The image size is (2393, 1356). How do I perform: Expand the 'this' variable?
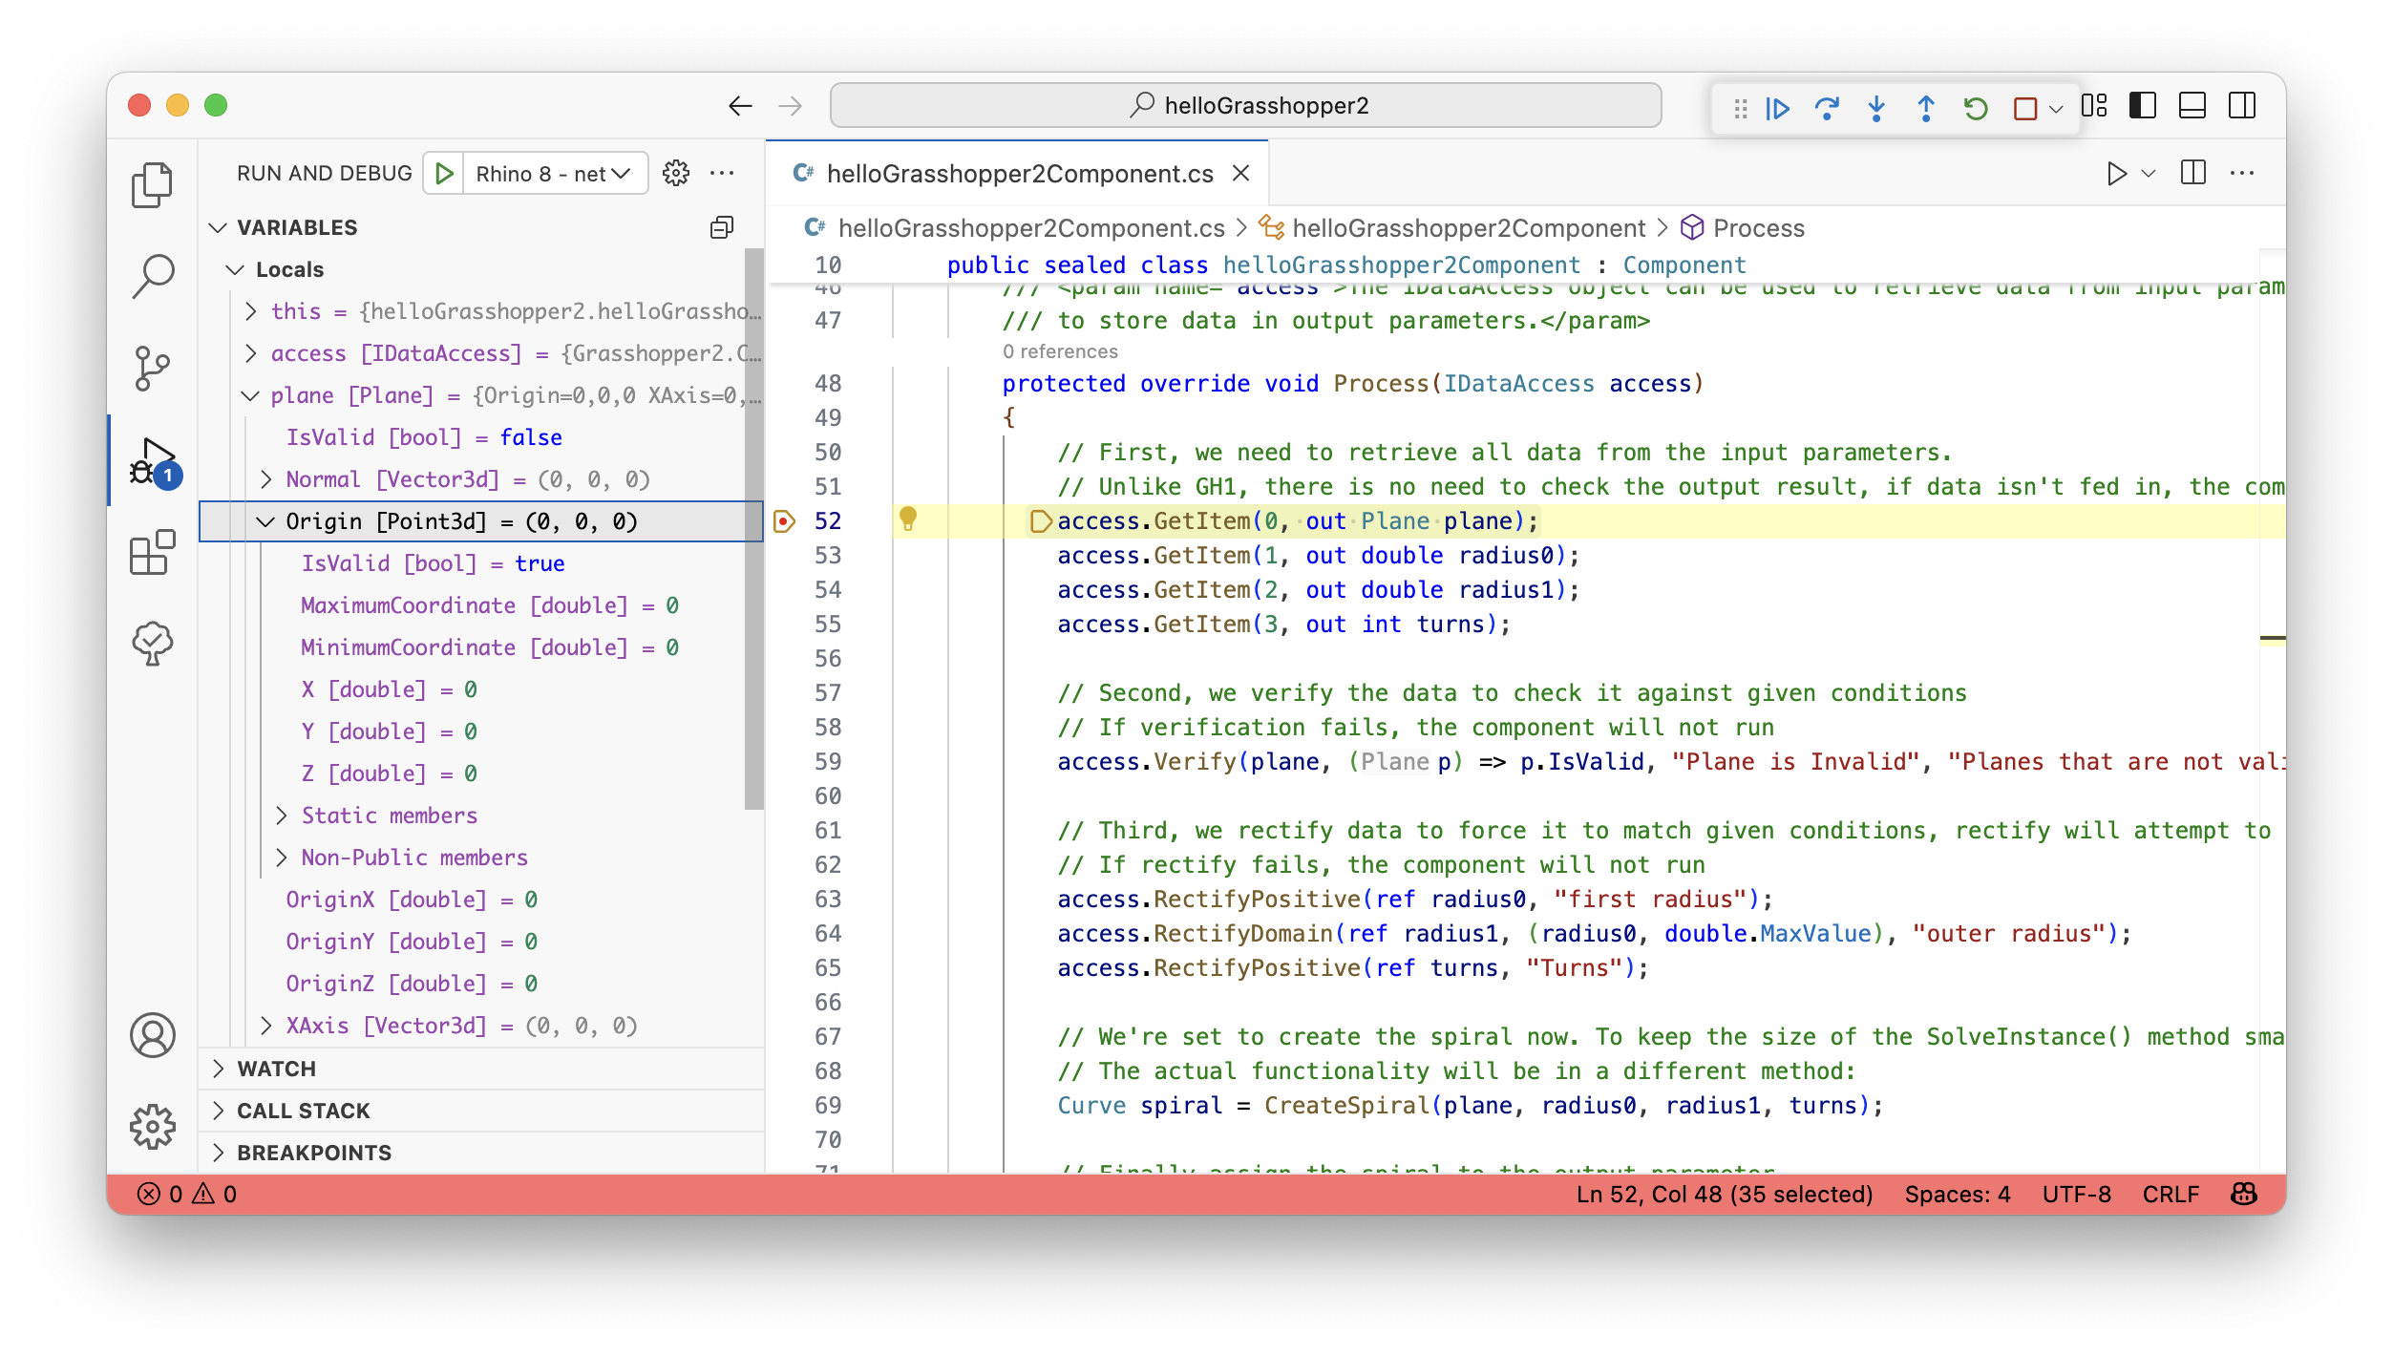coord(250,311)
